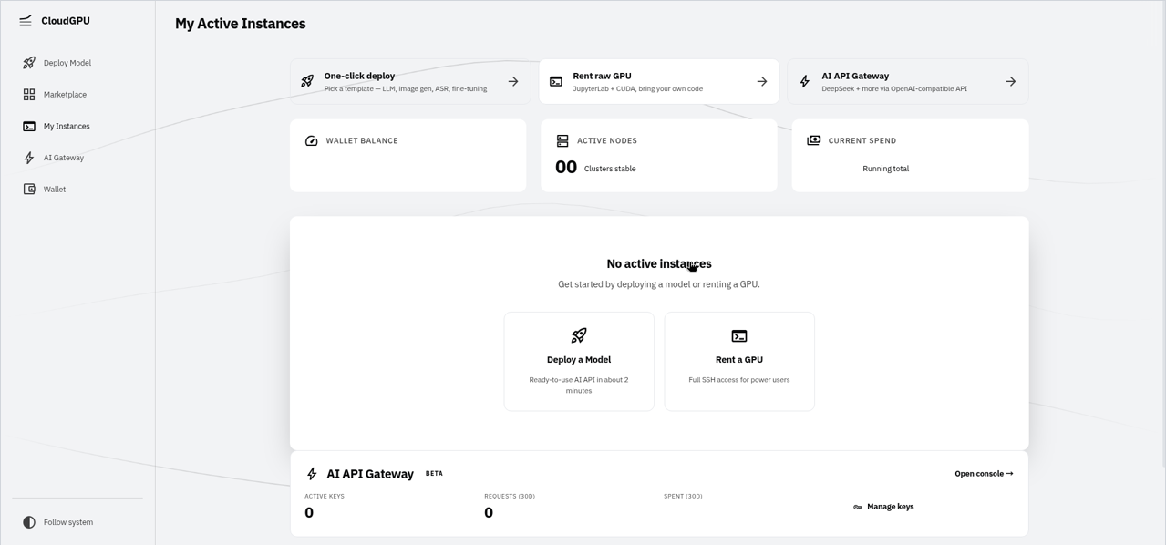Click the AI Gateway lightning icon in sidebar
1166x545 pixels.
point(29,158)
